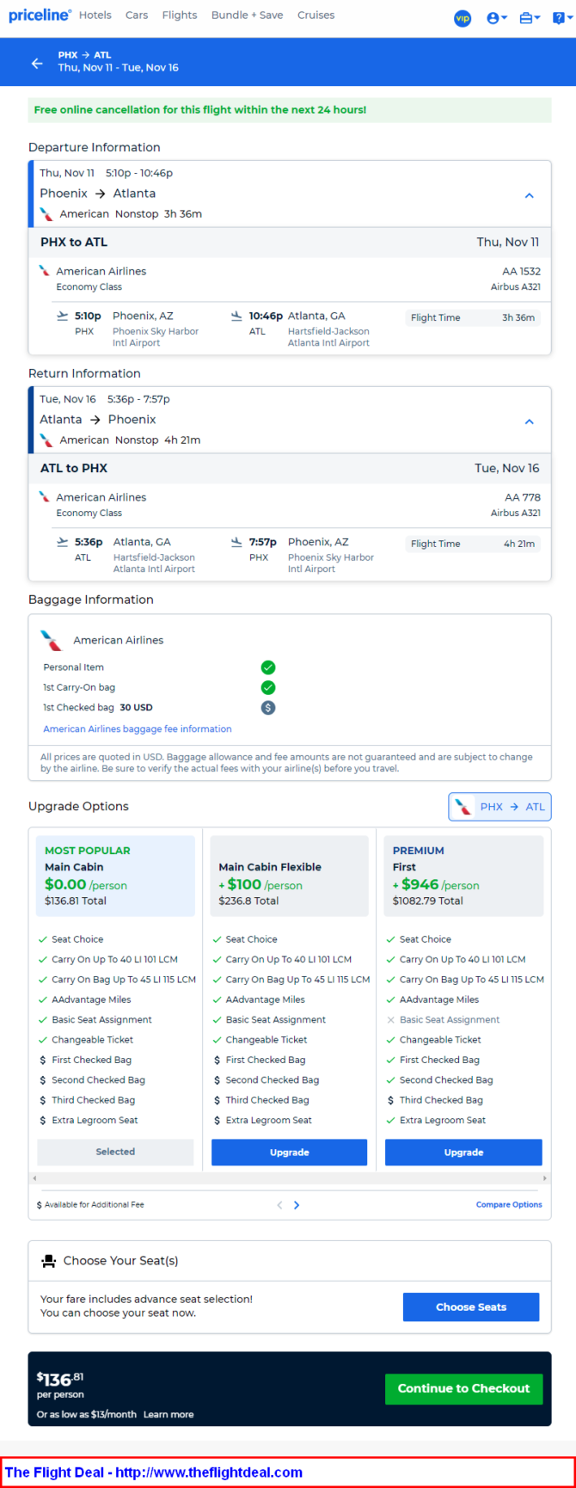Click the upgrade options horizontal scrollbar
The height and width of the screenshot is (1488, 576).
[x=290, y=1178]
